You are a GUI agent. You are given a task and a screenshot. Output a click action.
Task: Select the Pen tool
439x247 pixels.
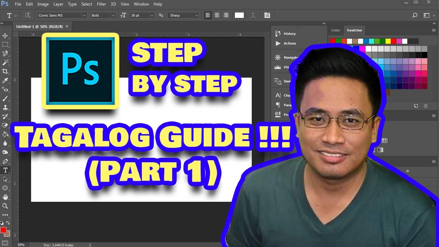tap(5, 161)
